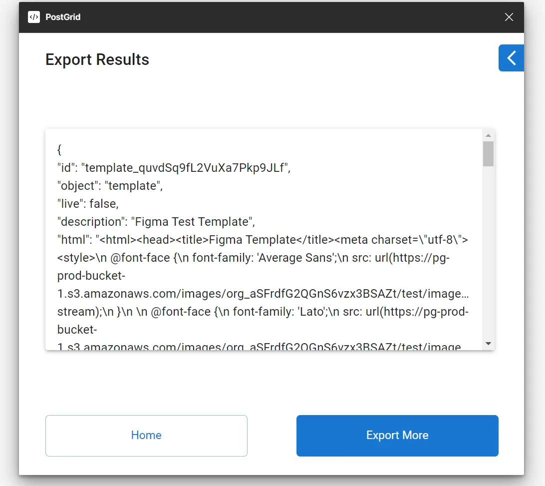This screenshot has height=486, width=545.
Task: Click the scrollbar down arrow
Action: tap(488, 344)
